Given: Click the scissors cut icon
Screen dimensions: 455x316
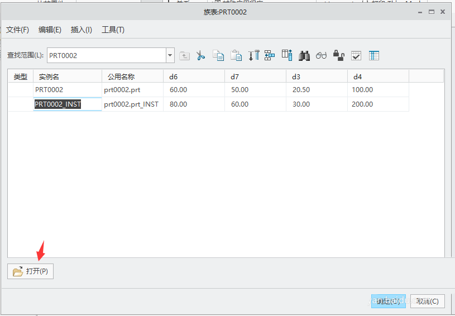Looking at the screenshot, I should pos(201,55).
